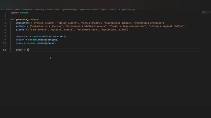The width and height of the screenshot is (211, 118).
Task: Click the def keyword on line 3
Action: 13,20
